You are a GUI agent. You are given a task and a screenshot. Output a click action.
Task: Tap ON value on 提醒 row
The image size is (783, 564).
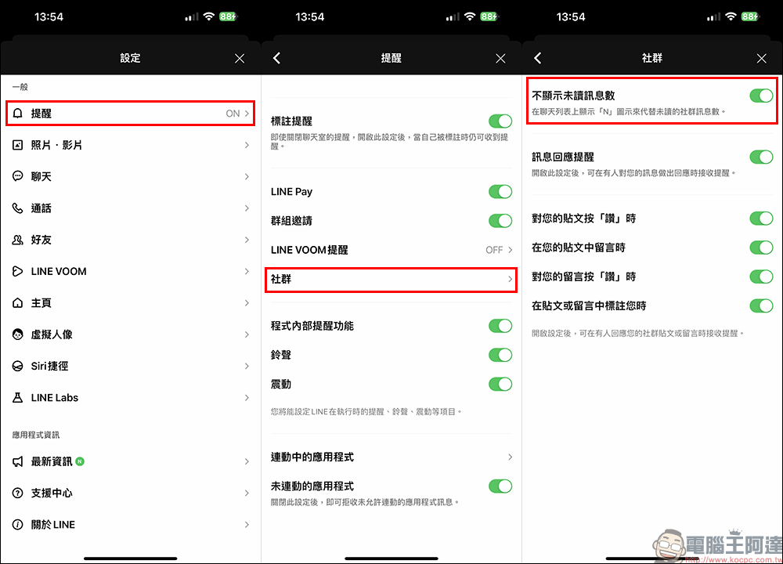[x=233, y=114]
